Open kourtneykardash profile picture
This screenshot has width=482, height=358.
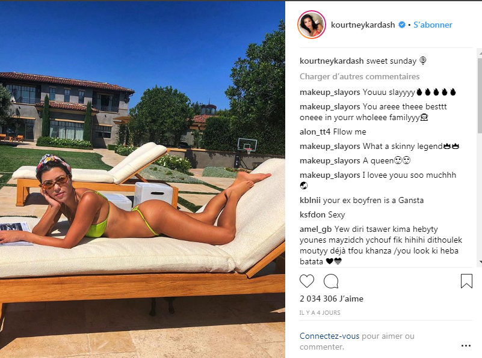coord(312,25)
